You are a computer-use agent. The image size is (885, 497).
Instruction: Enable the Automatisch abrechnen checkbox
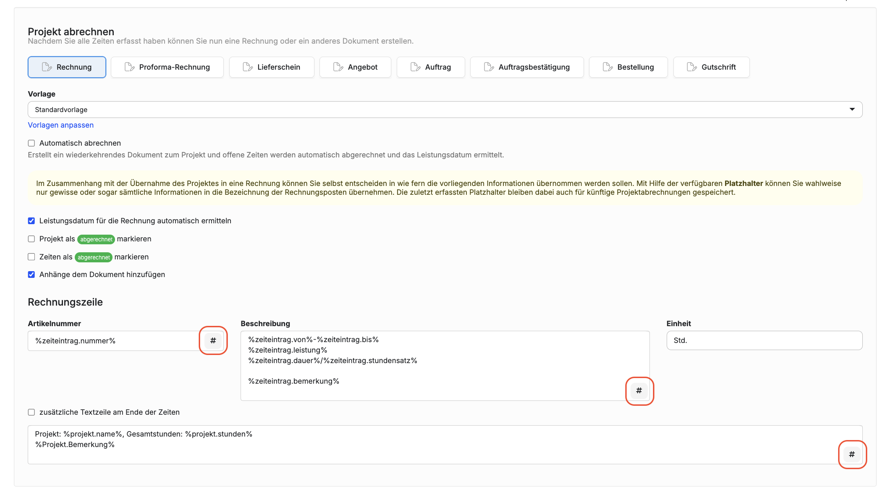31,143
